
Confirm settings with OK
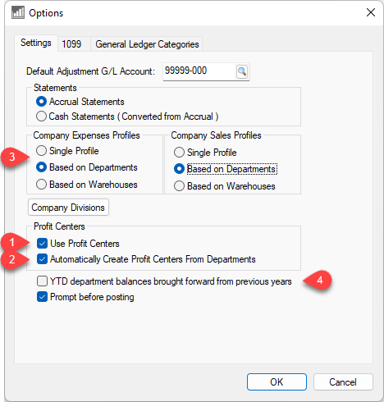pyautogui.click(x=277, y=381)
